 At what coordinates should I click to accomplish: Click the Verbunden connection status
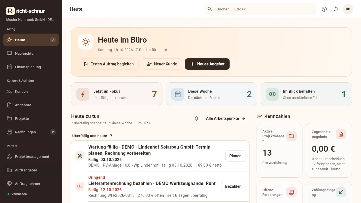pyautogui.click(x=17, y=194)
